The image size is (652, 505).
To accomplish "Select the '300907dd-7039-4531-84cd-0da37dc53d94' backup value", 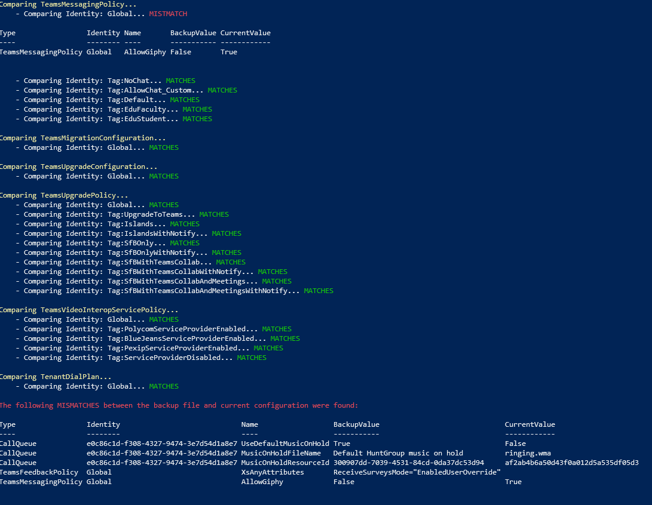I will click(x=408, y=463).
